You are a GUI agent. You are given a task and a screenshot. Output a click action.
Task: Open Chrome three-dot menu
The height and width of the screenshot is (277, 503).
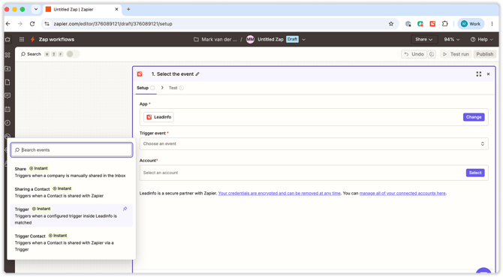[492, 24]
